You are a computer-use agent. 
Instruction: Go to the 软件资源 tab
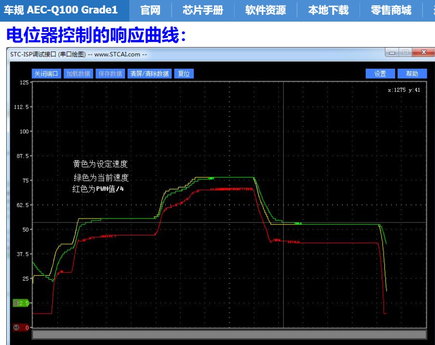265,10
